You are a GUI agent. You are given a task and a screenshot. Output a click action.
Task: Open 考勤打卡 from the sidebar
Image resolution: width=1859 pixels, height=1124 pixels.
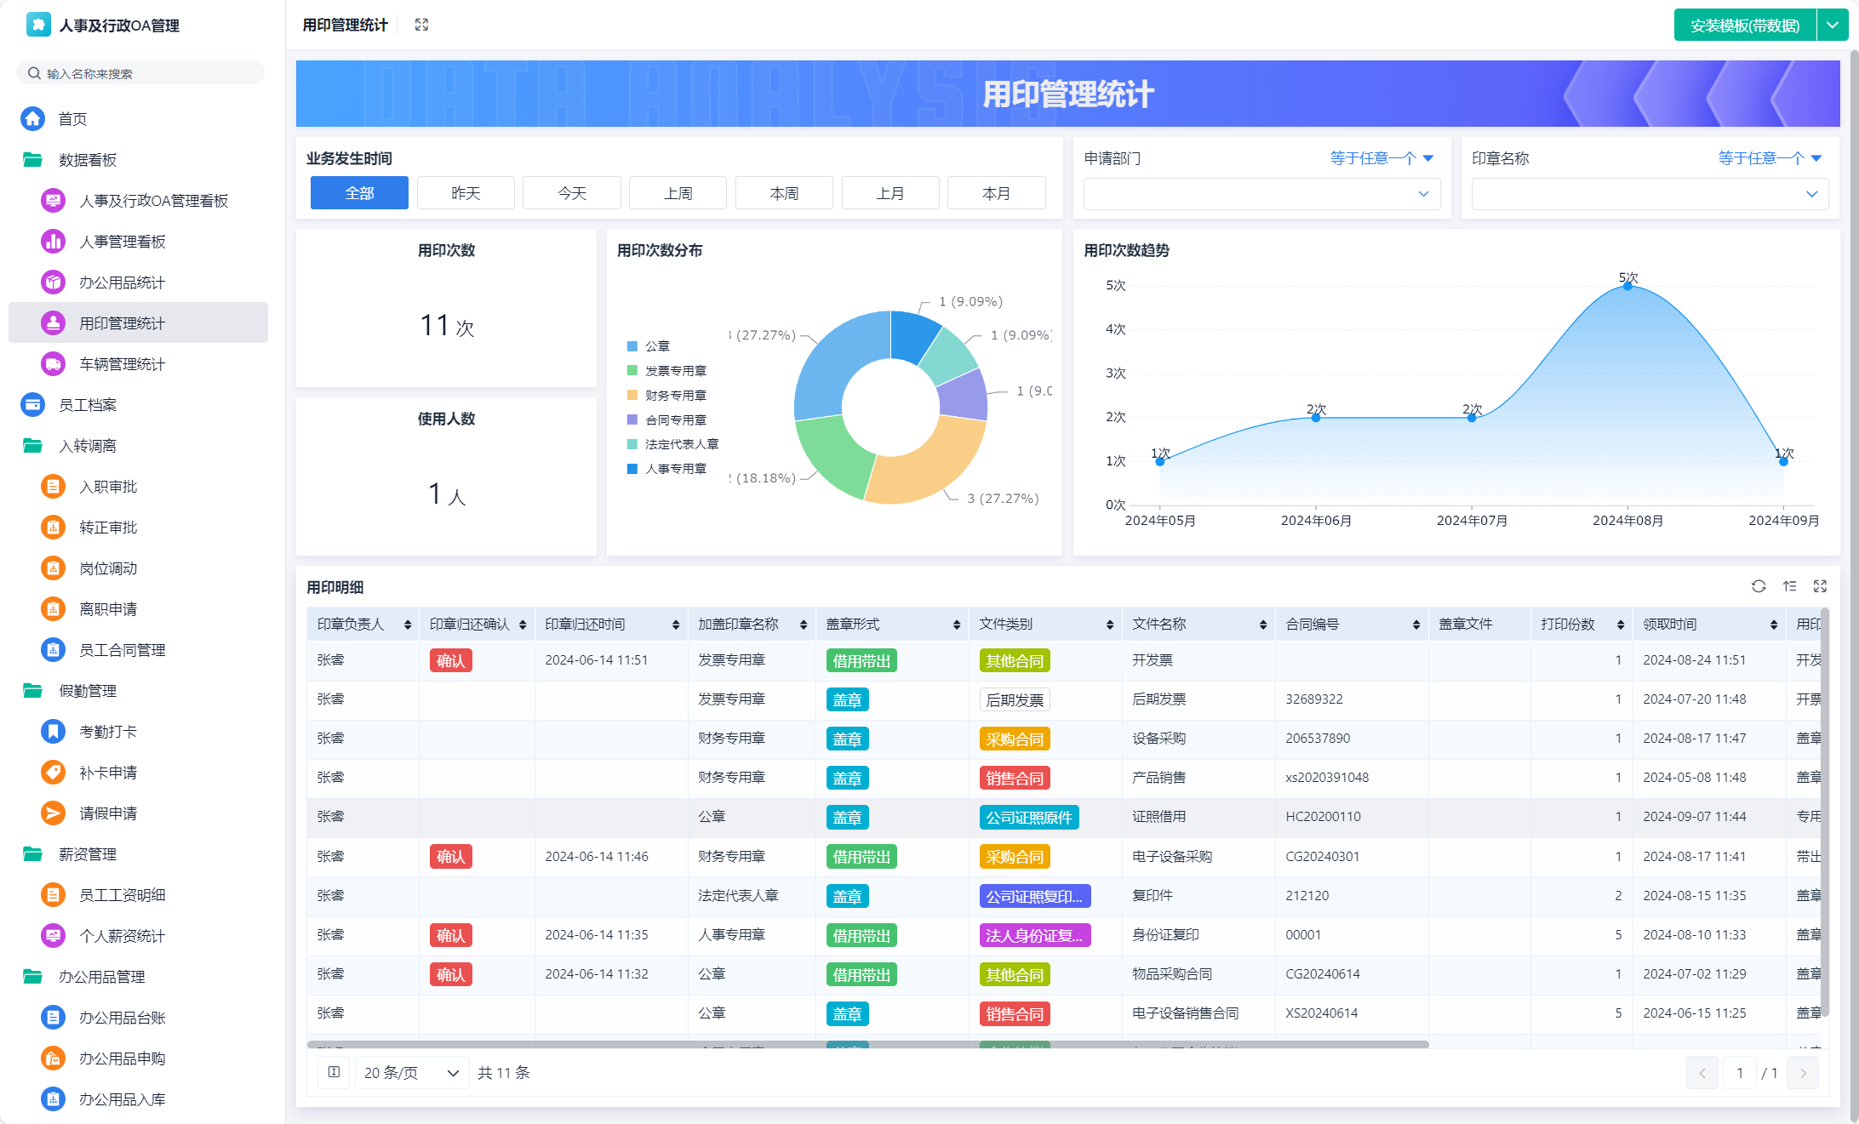[107, 732]
